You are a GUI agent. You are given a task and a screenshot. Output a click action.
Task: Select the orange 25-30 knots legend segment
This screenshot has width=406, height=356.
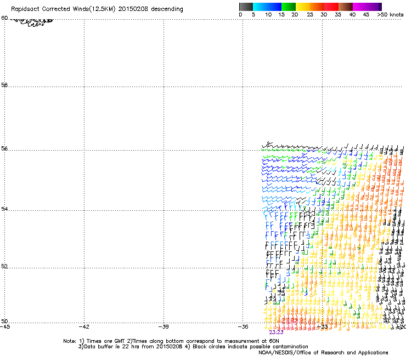pyautogui.click(x=317, y=7)
